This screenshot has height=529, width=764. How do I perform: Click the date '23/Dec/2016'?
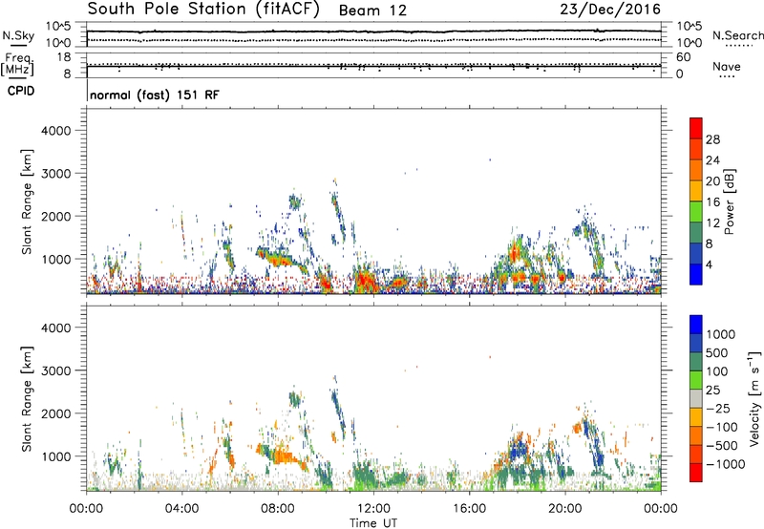tap(610, 10)
